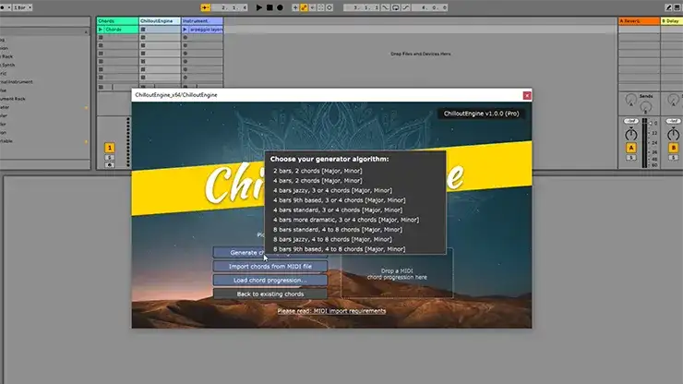Click the pan knob on return A

[x=630, y=134]
